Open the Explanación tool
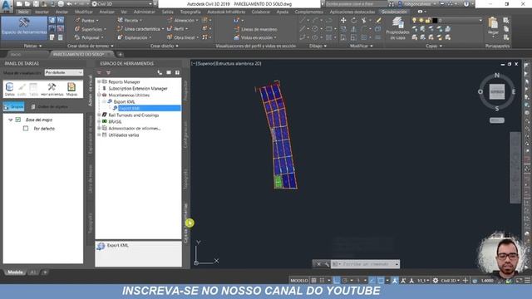Image resolution: width=532 pixels, height=299 pixels. click(134, 37)
